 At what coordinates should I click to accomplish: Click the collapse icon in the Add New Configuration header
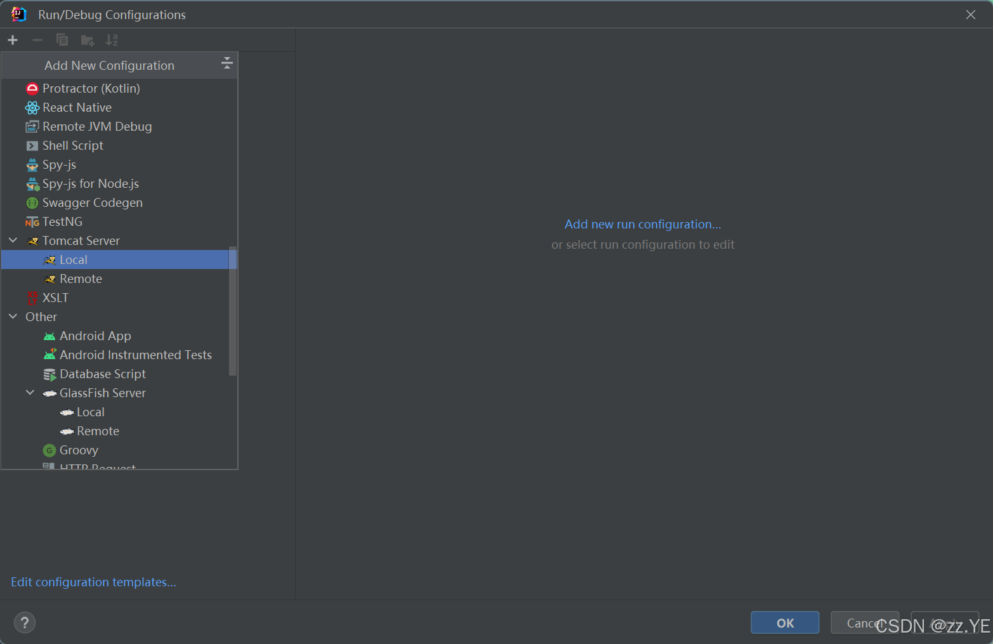(x=227, y=63)
